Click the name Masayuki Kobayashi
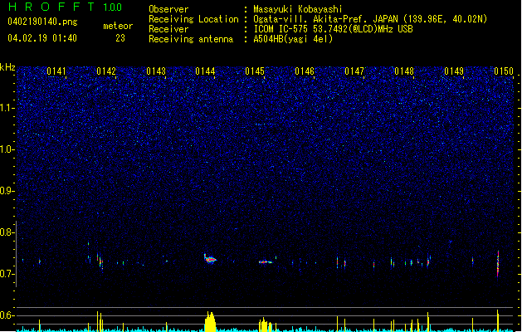Screen dimensions: 522x332 pyautogui.click(x=298, y=9)
